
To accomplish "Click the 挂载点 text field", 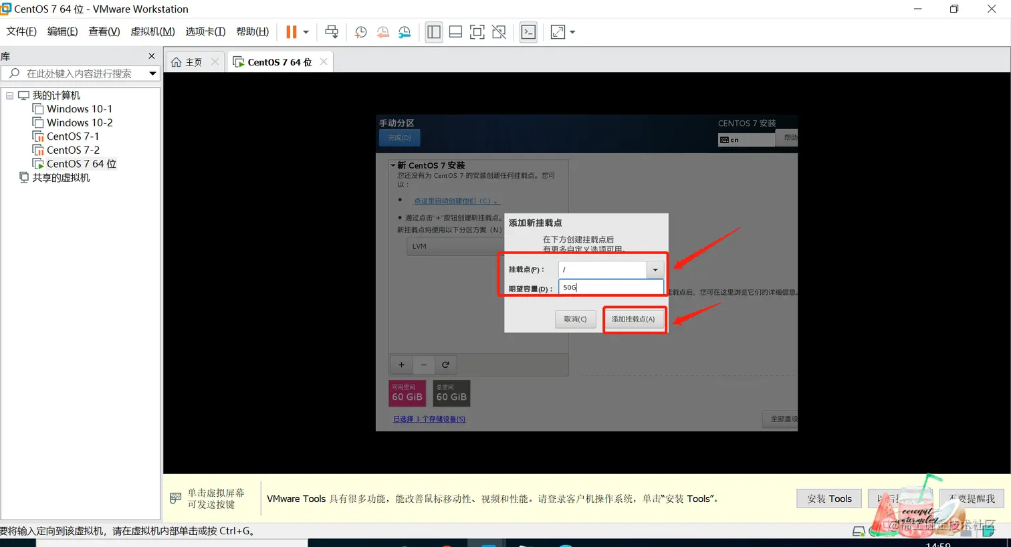I will [x=602, y=269].
